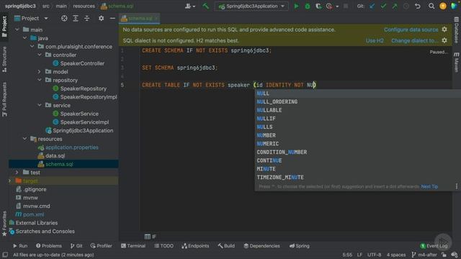The height and width of the screenshot is (259, 461).
Task: Open the Pull Requests tool window
Action: 4,99
